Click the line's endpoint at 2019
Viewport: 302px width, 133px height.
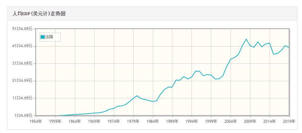pyautogui.click(x=289, y=47)
